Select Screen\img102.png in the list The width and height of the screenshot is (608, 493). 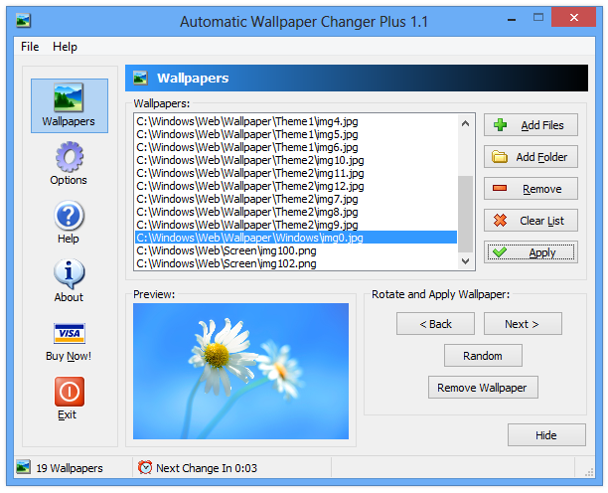click(296, 263)
